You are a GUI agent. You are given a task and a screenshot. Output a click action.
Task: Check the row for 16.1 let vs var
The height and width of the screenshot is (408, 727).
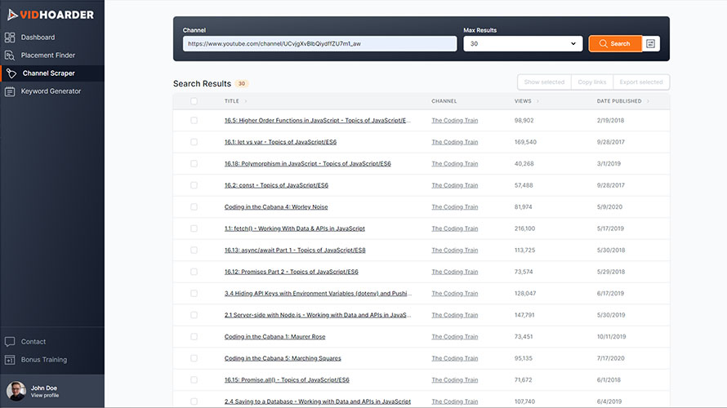pos(194,142)
